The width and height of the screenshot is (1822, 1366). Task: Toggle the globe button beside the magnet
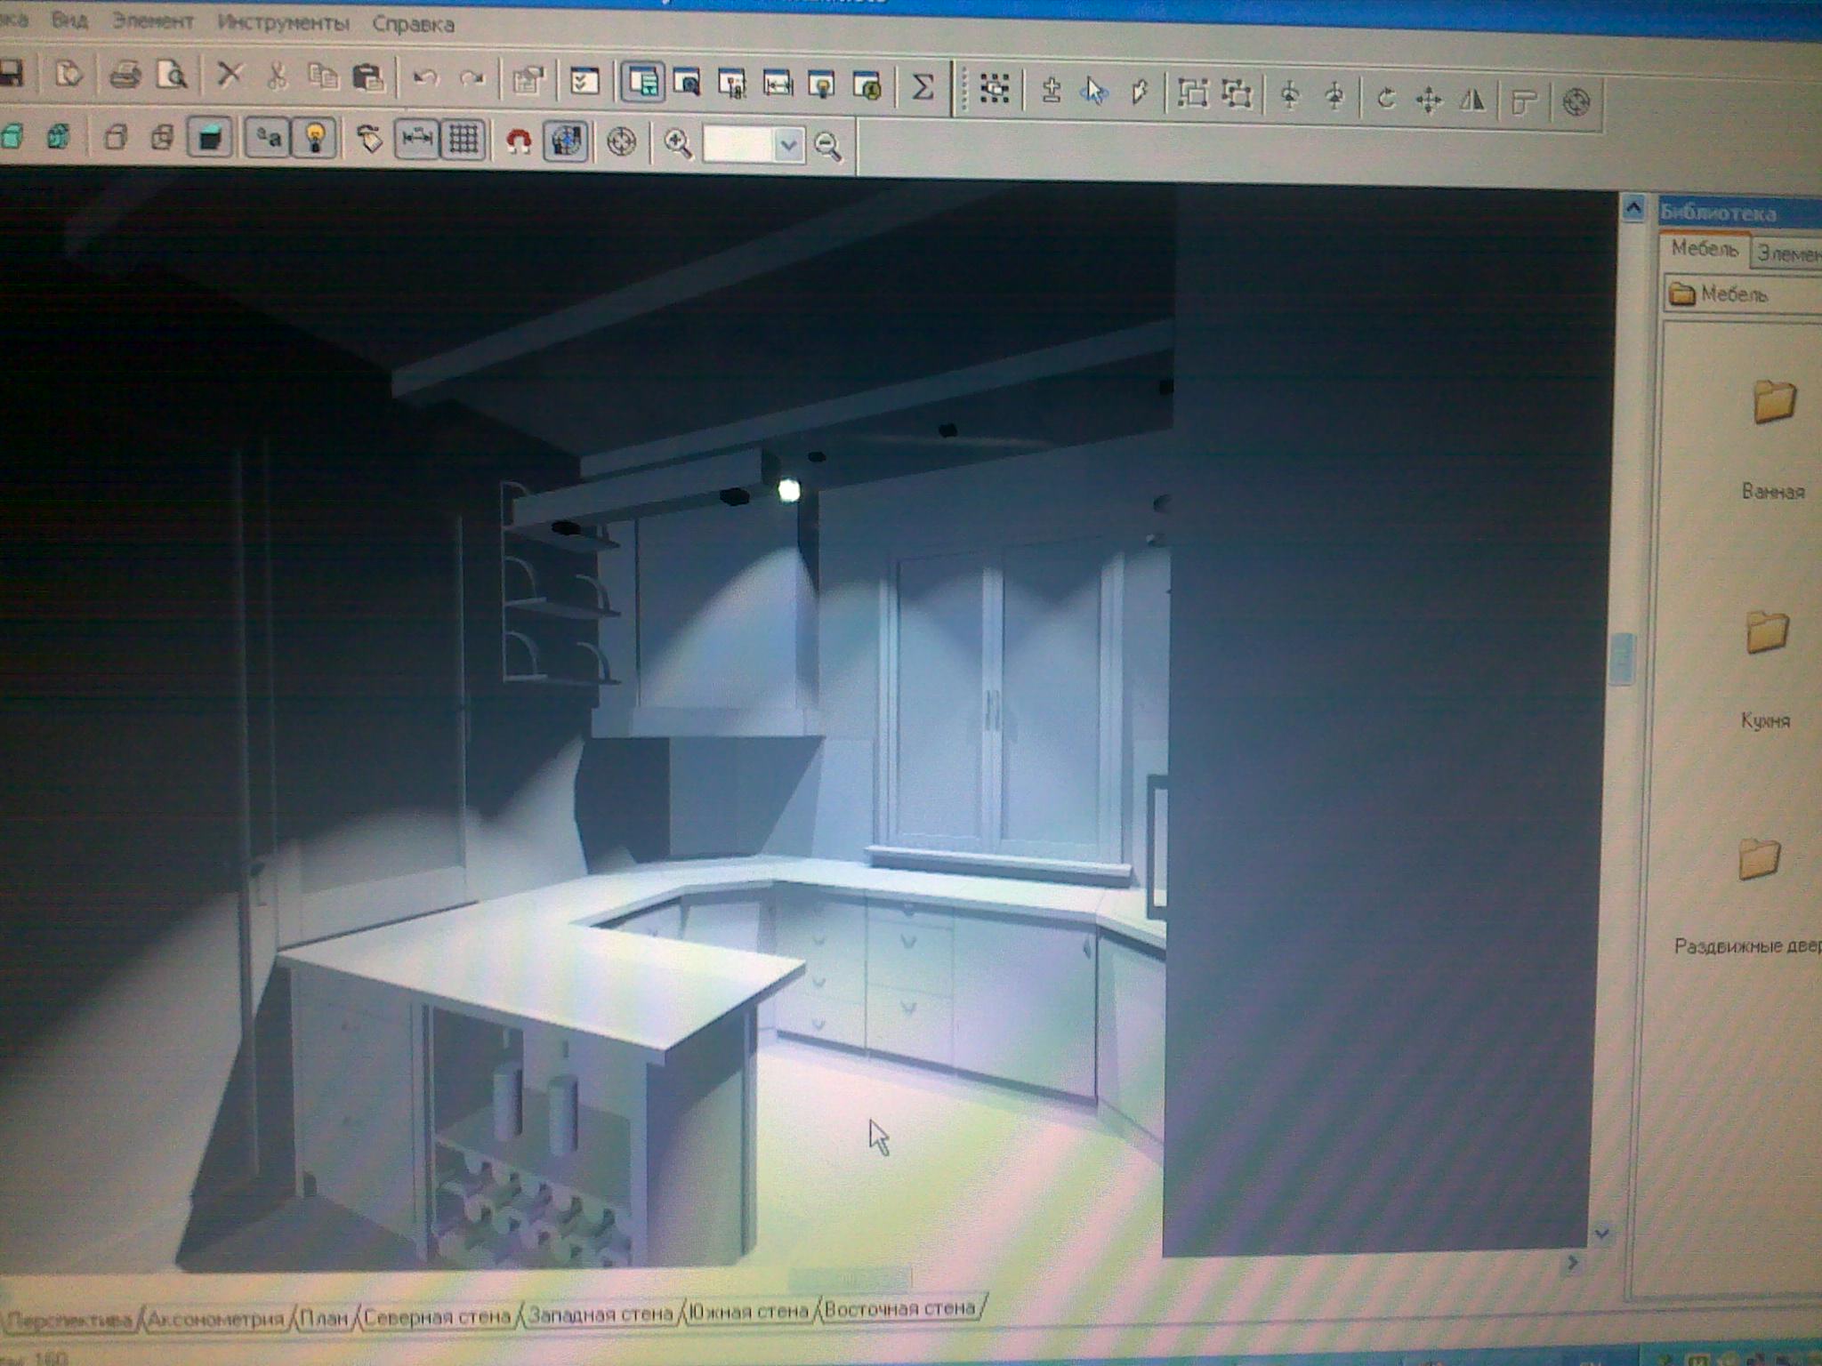coord(566,142)
